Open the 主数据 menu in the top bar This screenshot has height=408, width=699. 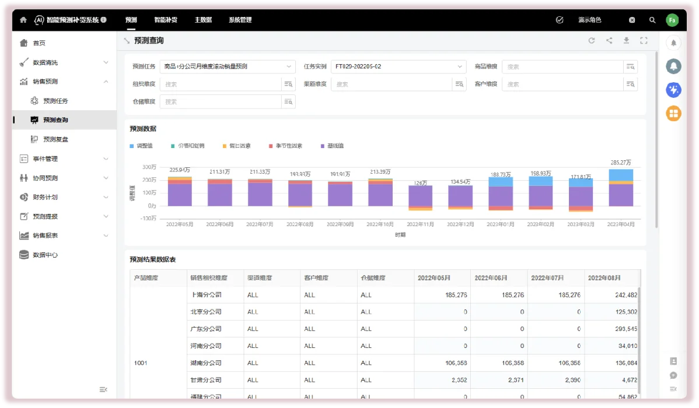[203, 19]
